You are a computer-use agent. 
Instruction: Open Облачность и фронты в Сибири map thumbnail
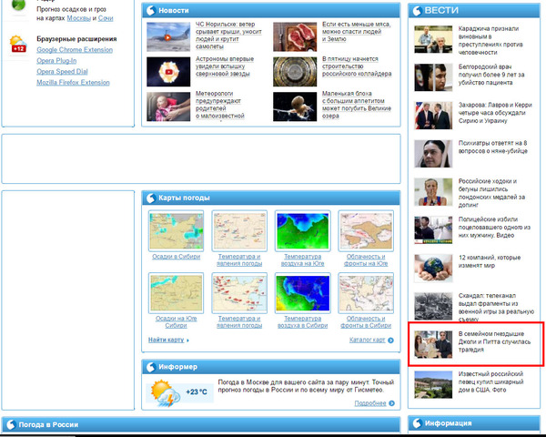[366, 293]
